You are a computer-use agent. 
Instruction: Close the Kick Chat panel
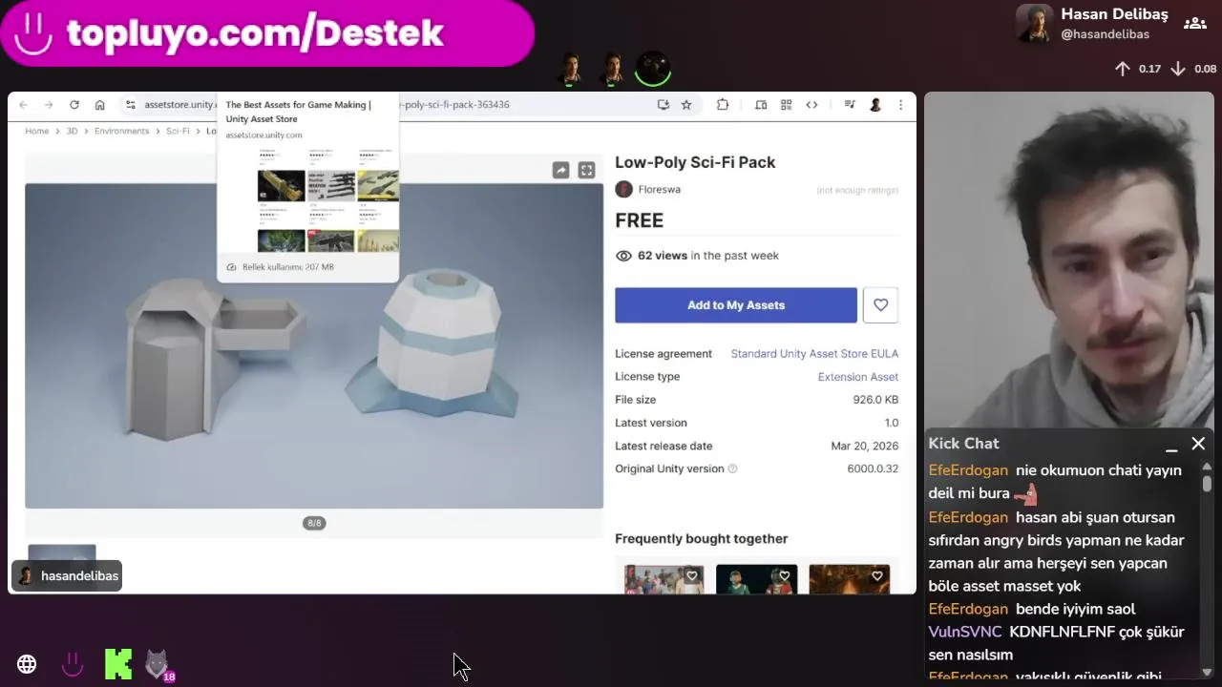tap(1198, 444)
